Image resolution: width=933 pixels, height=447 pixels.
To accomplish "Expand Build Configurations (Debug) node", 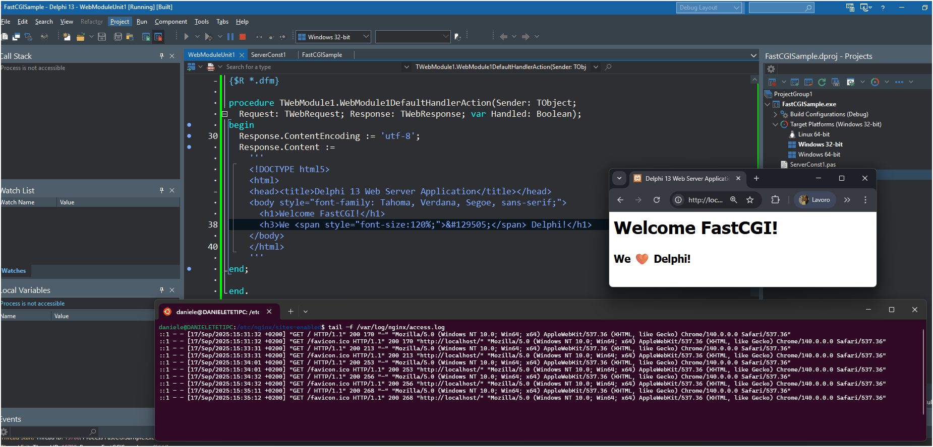I will [x=776, y=114].
